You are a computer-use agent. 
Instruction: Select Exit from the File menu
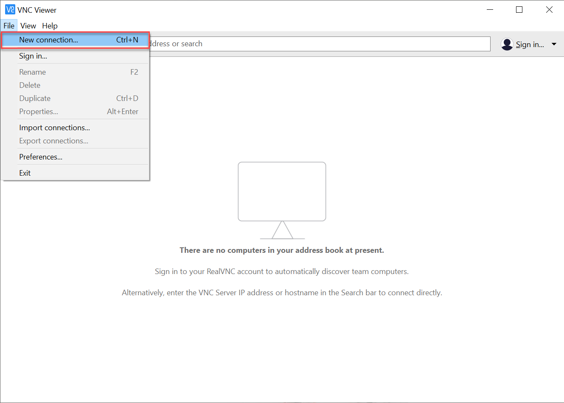pos(75,173)
